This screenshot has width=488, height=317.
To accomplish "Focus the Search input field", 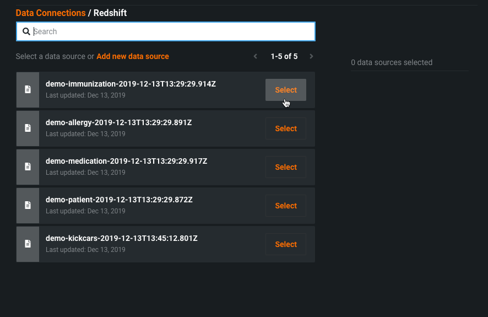I will [171, 32].
